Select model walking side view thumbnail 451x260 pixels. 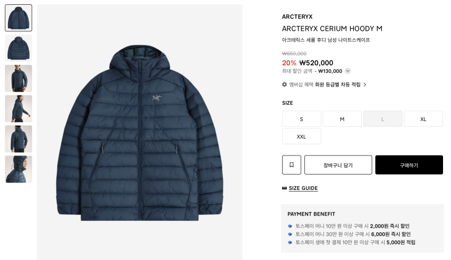[x=19, y=109]
